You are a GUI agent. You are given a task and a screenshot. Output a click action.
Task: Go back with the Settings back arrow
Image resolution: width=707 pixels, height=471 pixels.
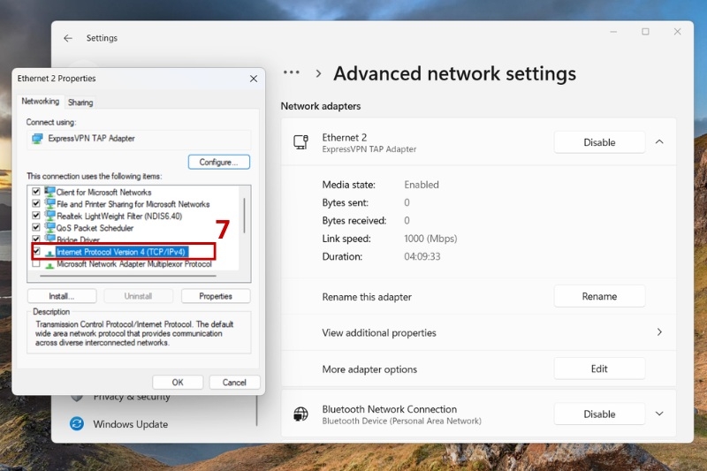(68, 38)
